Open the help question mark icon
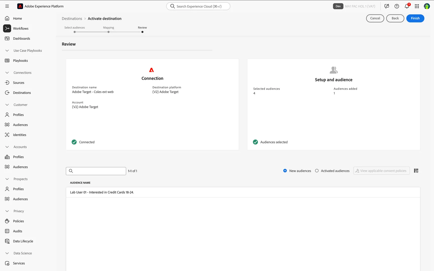 click(x=397, y=6)
